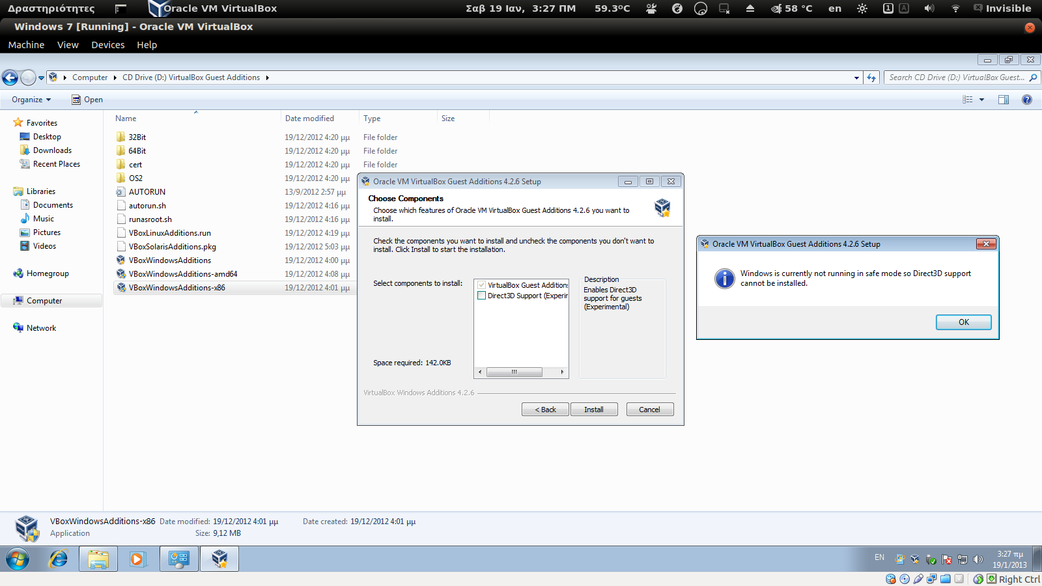Click the guest volume speaker tray icon
The image size is (1042, 586).
click(978, 559)
